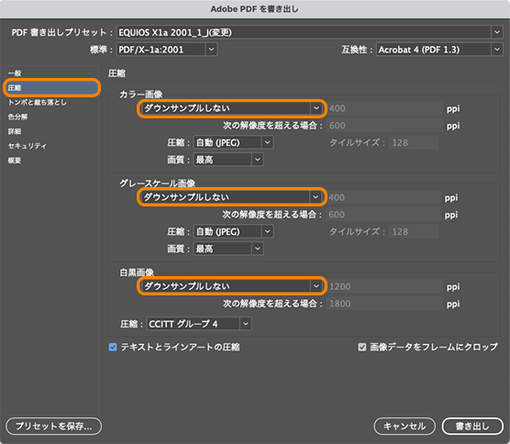Click the カラー画像 section heading

(x=141, y=94)
